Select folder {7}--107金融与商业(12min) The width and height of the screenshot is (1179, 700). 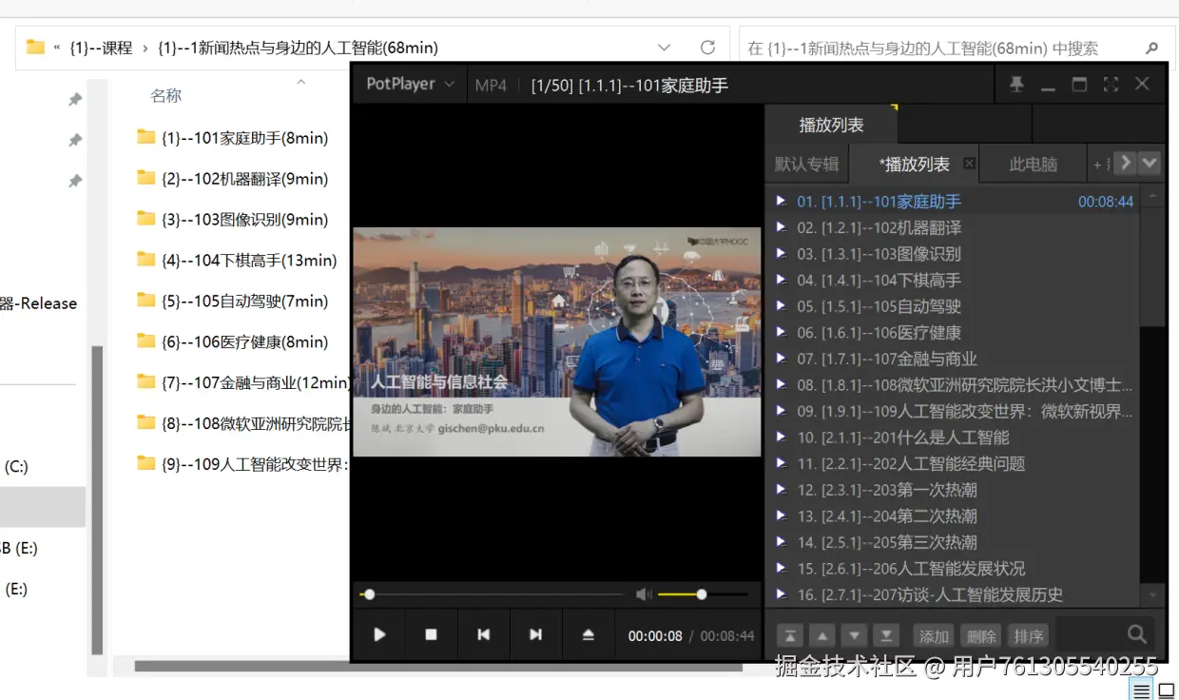[243, 382]
